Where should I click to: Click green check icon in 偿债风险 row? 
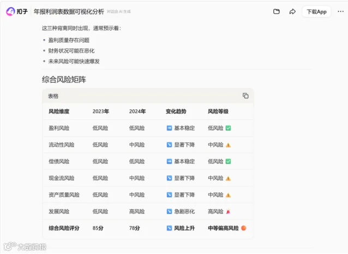228,161
